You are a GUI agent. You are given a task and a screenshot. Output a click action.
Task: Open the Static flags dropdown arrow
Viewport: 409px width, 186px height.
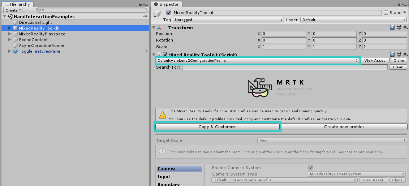tap(405, 13)
